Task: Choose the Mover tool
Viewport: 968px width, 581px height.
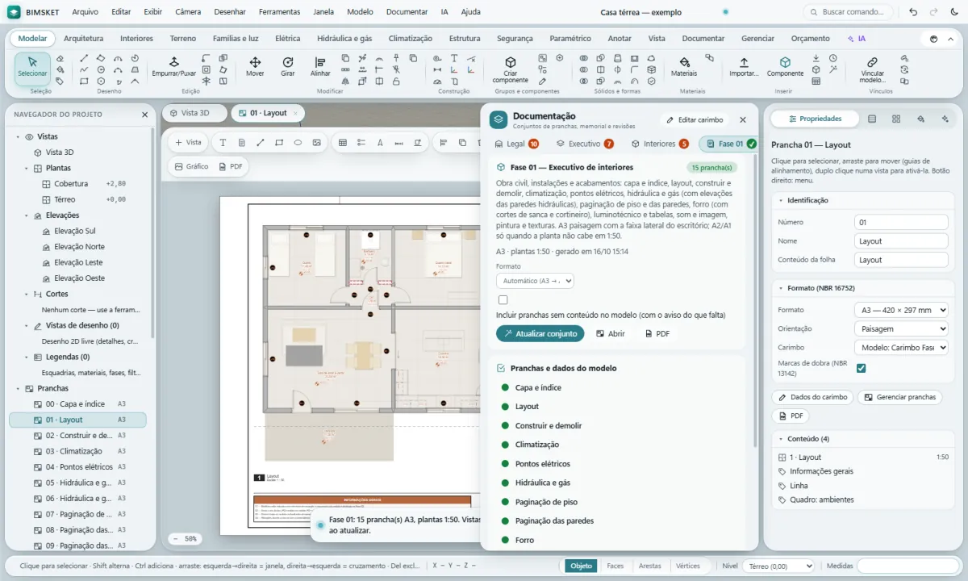Action: point(255,67)
